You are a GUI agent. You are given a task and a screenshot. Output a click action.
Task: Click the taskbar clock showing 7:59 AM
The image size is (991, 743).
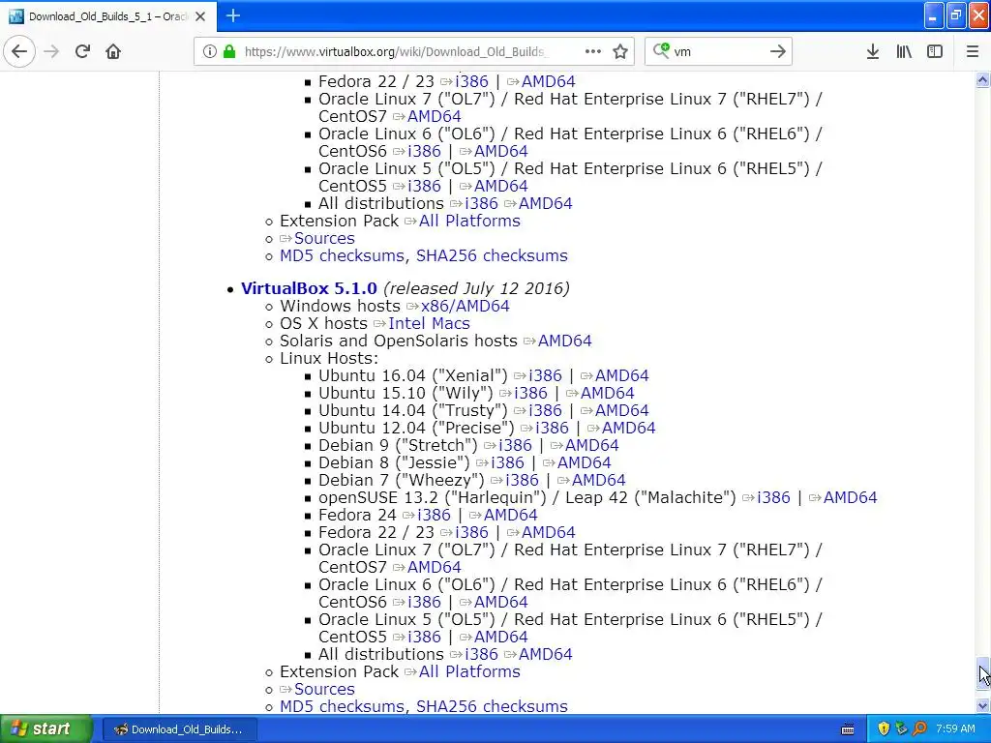pos(955,729)
